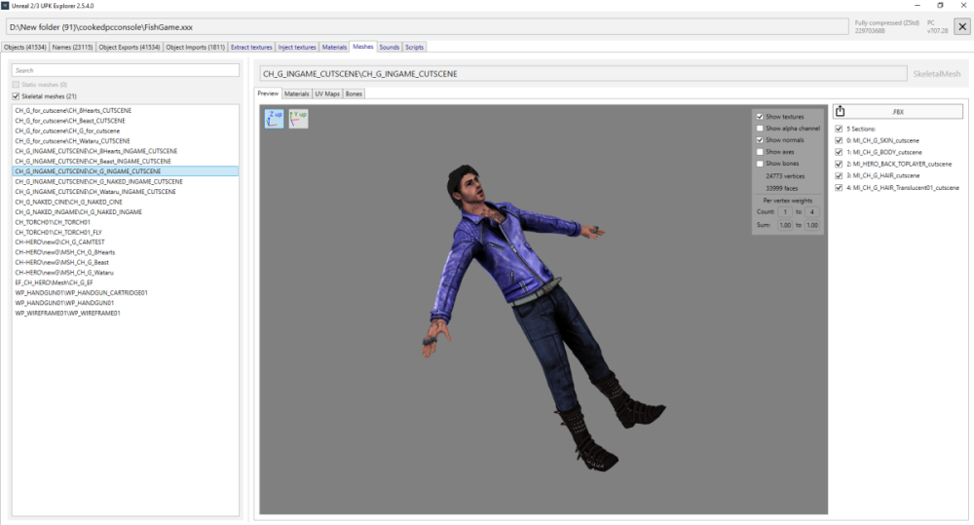Switch to Inject textures tab
The image size is (974, 525).
click(297, 47)
